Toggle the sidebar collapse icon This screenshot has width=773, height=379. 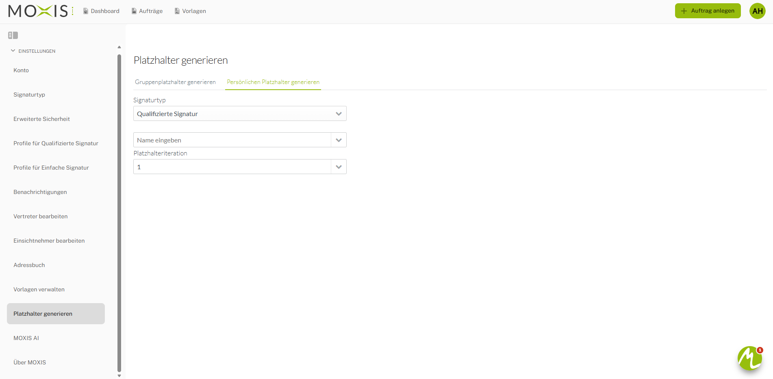(x=13, y=35)
